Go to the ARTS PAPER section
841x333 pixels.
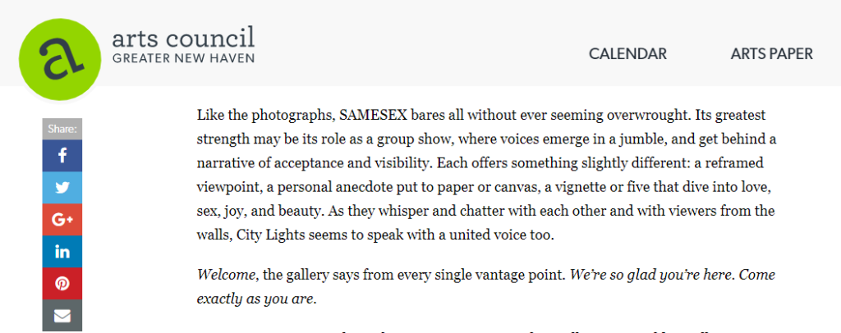point(772,54)
